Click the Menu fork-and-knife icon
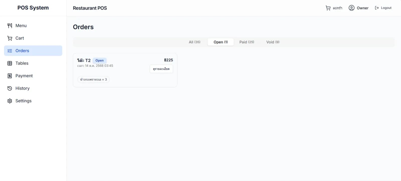 pyautogui.click(x=10, y=26)
